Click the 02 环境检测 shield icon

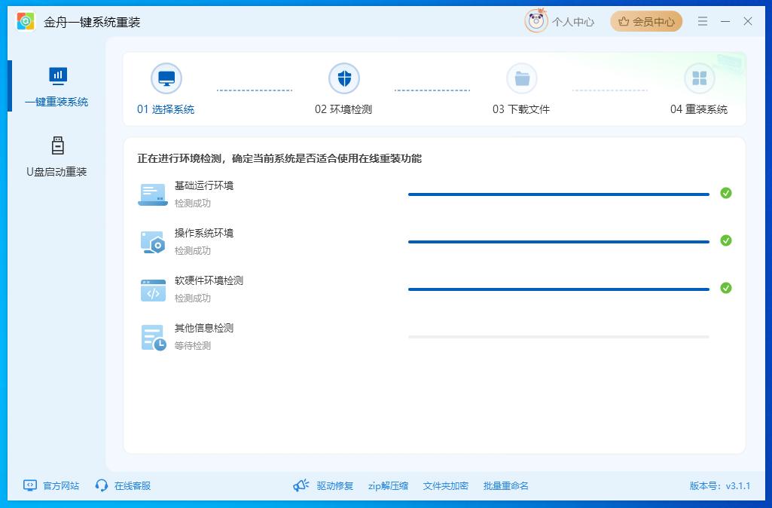tap(344, 76)
